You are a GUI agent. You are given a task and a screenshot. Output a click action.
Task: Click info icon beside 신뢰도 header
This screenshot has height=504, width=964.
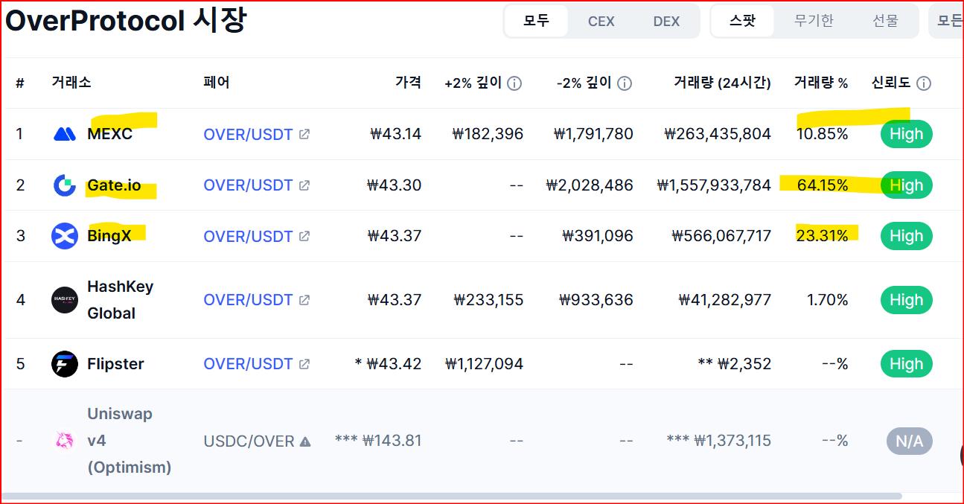tap(924, 83)
